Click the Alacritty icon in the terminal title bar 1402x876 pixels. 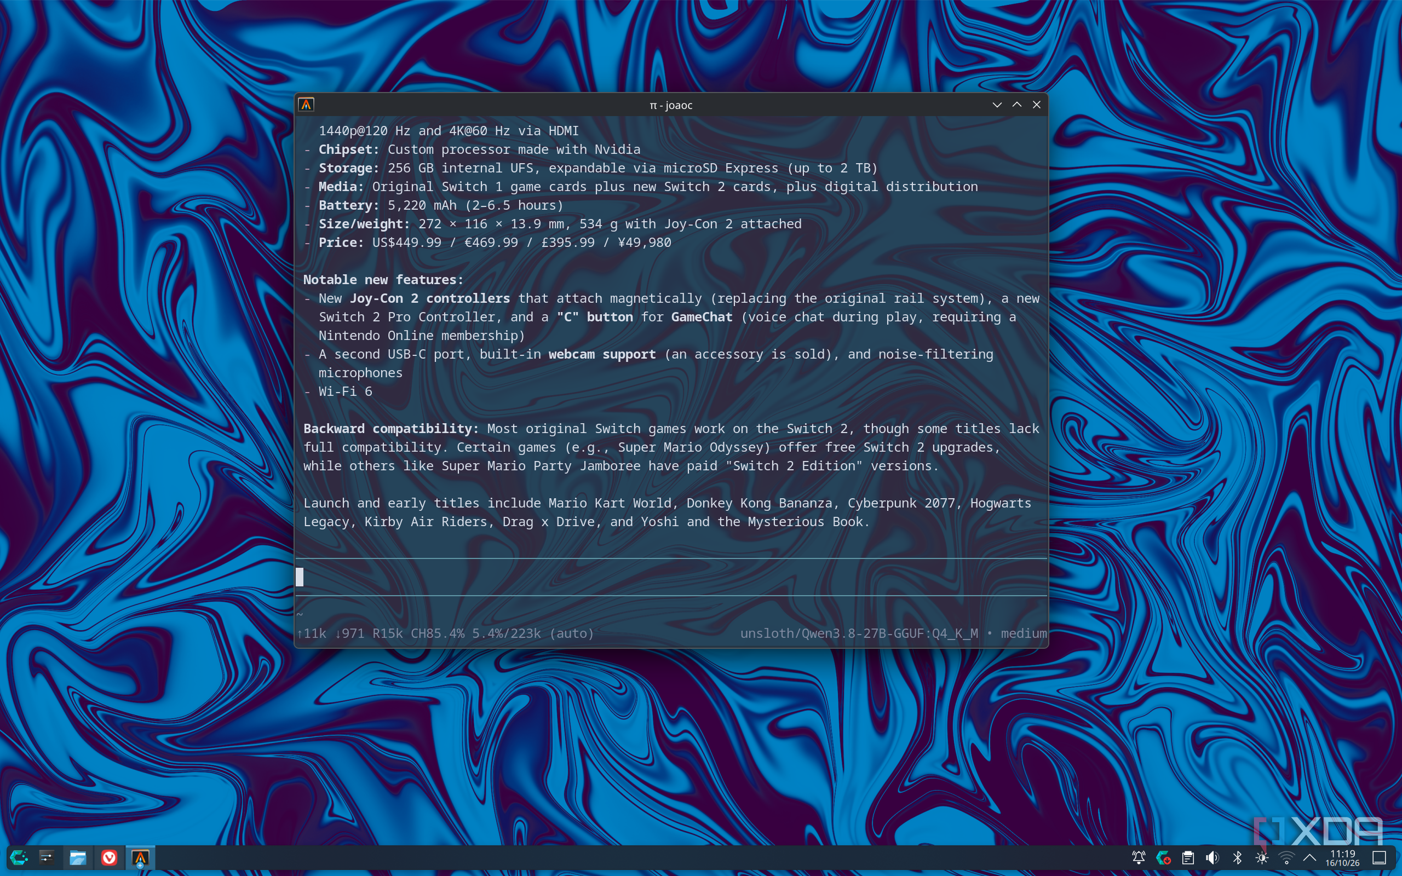pyautogui.click(x=307, y=105)
